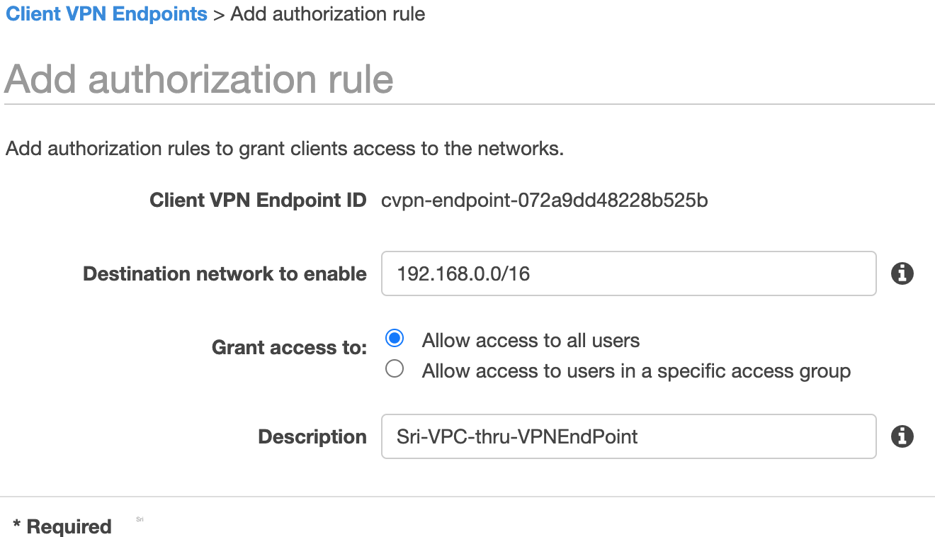Open the Client VPN Endpoints breadcrumb link
This screenshot has height=537, width=935.
tap(106, 14)
